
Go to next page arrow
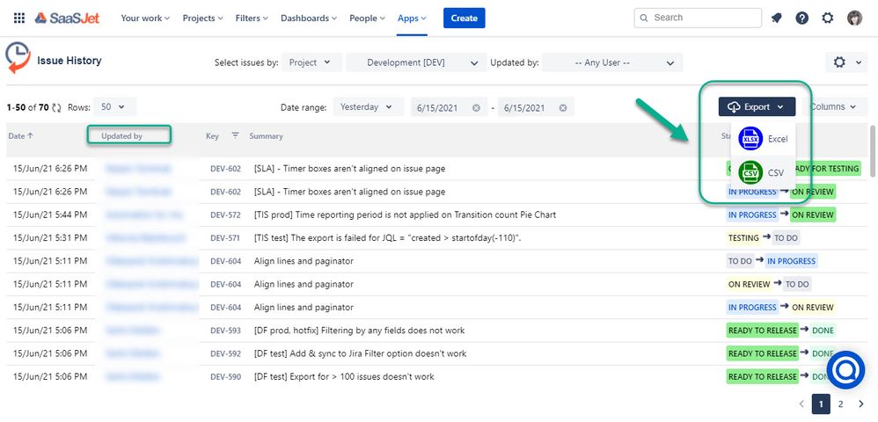[861, 404]
